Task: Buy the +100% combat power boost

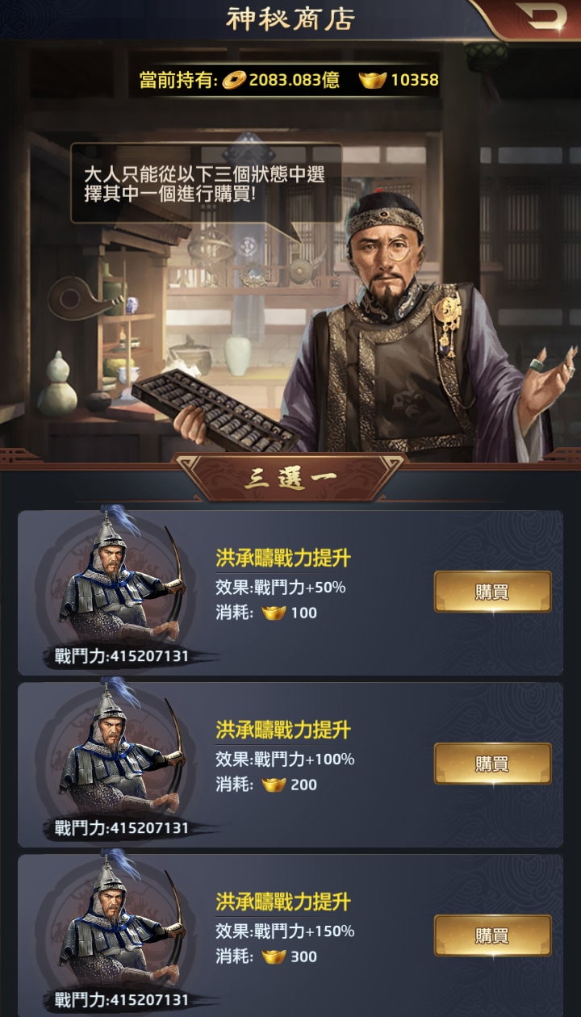Action: click(x=492, y=764)
